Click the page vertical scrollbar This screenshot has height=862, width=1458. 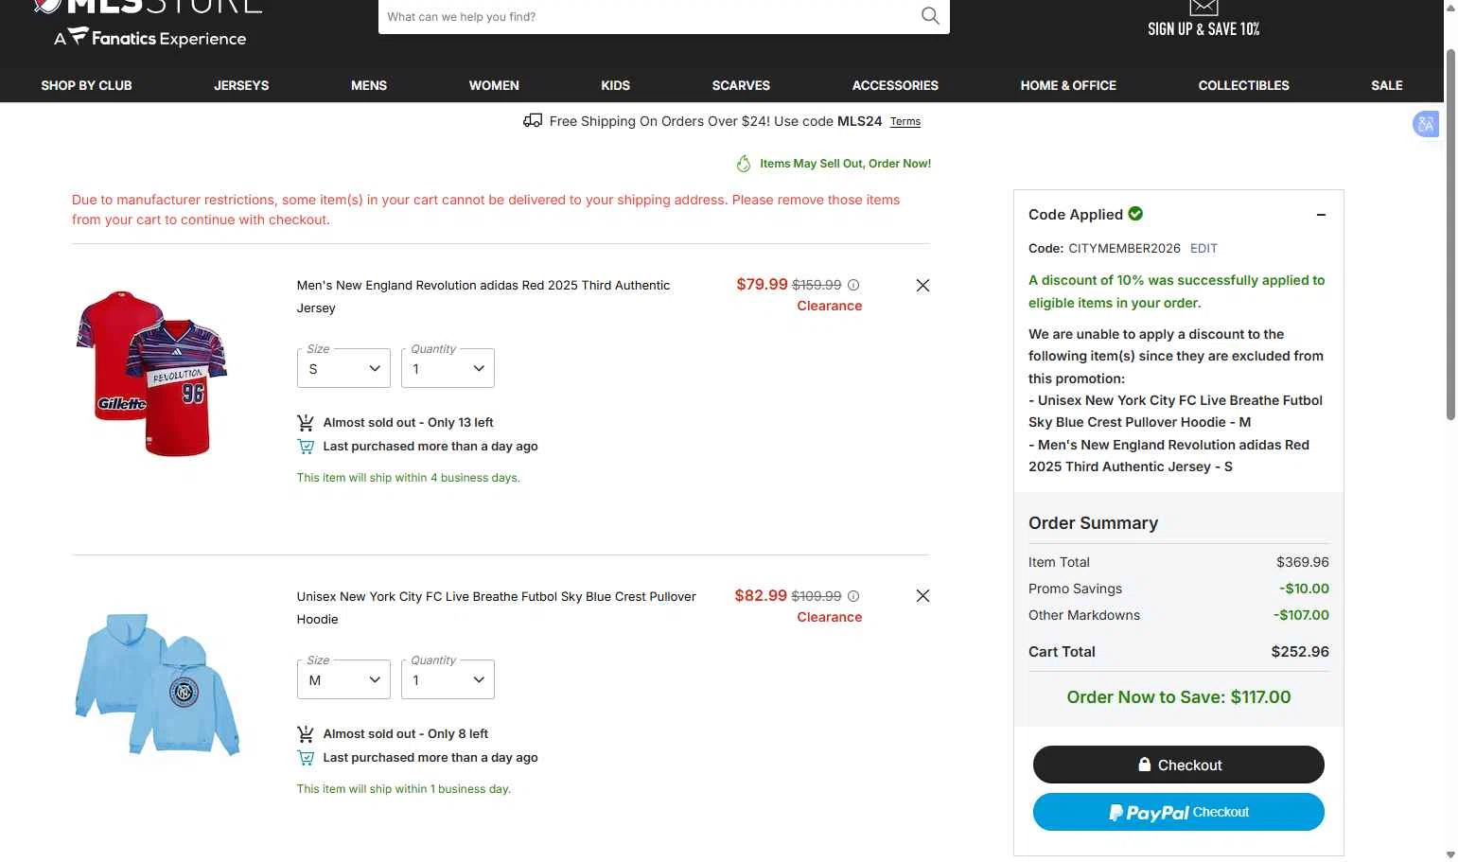click(1450, 237)
